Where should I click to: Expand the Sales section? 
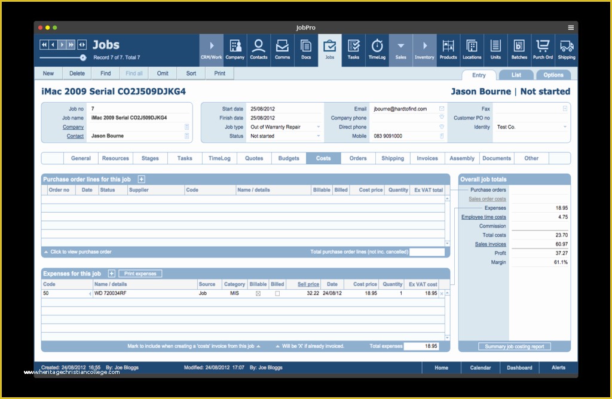401,50
